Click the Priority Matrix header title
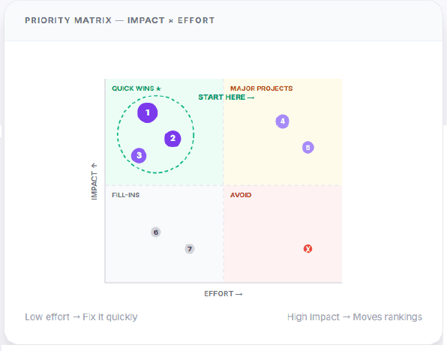This screenshot has height=351, width=447. [119, 20]
